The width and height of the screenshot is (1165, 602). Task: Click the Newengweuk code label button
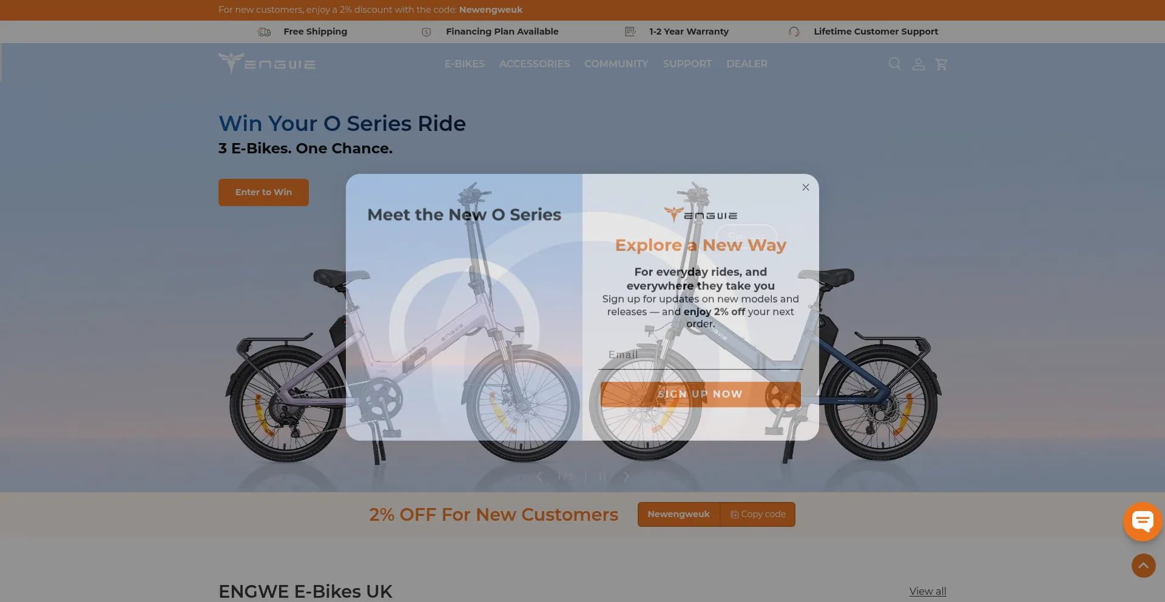(x=678, y=514)
